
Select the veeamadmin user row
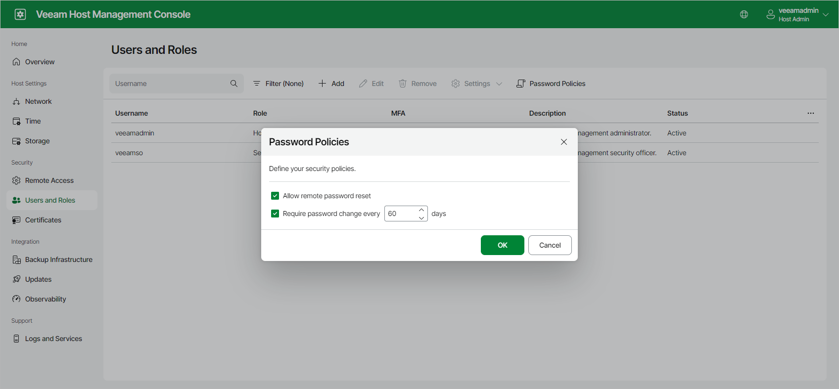[465, 133]
